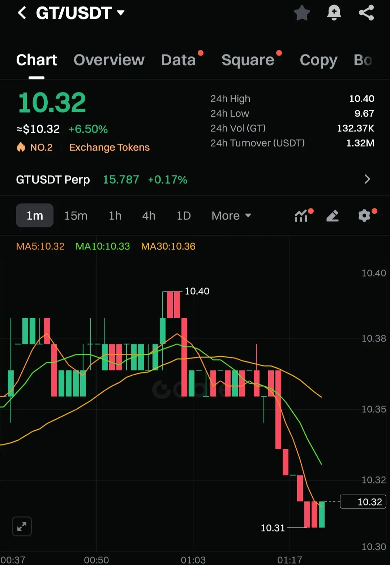Viewport: 390px width, 565px height.
Task: Select the 15m timeframe
Action: pos(76,216)
